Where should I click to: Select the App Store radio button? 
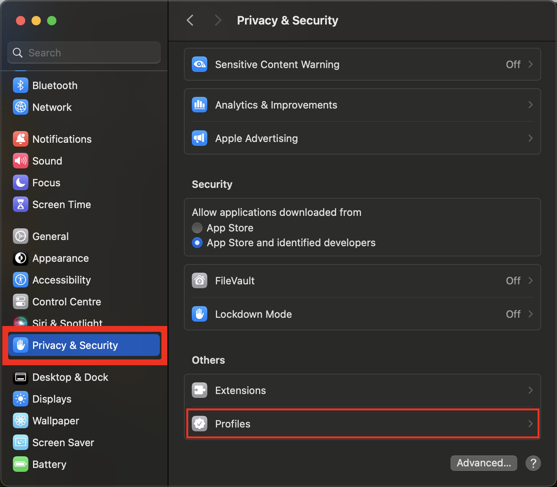pos(197,228)
